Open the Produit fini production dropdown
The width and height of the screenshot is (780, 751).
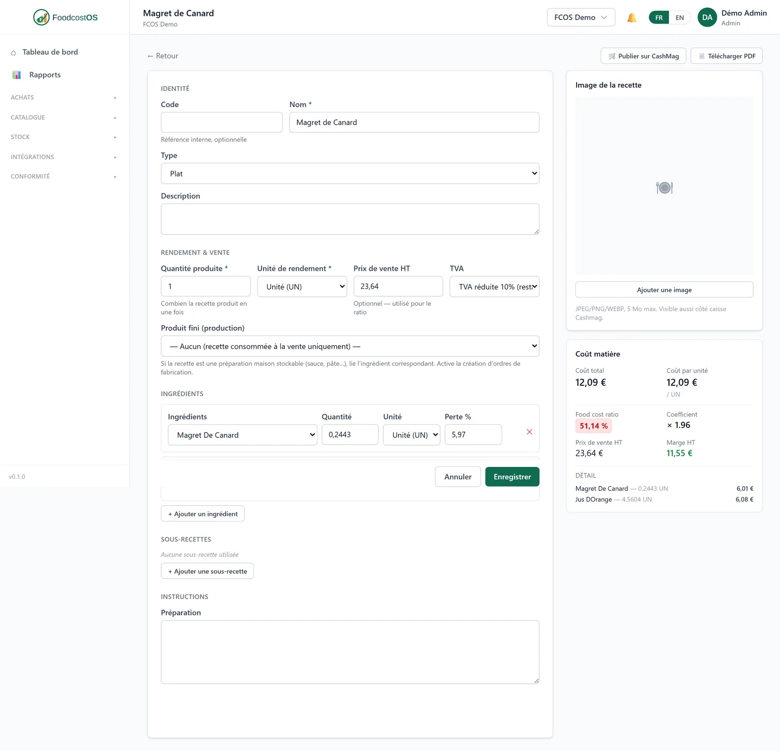[x=350, y=346]
